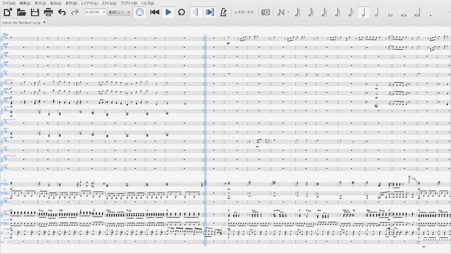Toggle loop playback
The height and width of the screenshot is (254, 451).
pyautogui.click(x=181, y=12)
